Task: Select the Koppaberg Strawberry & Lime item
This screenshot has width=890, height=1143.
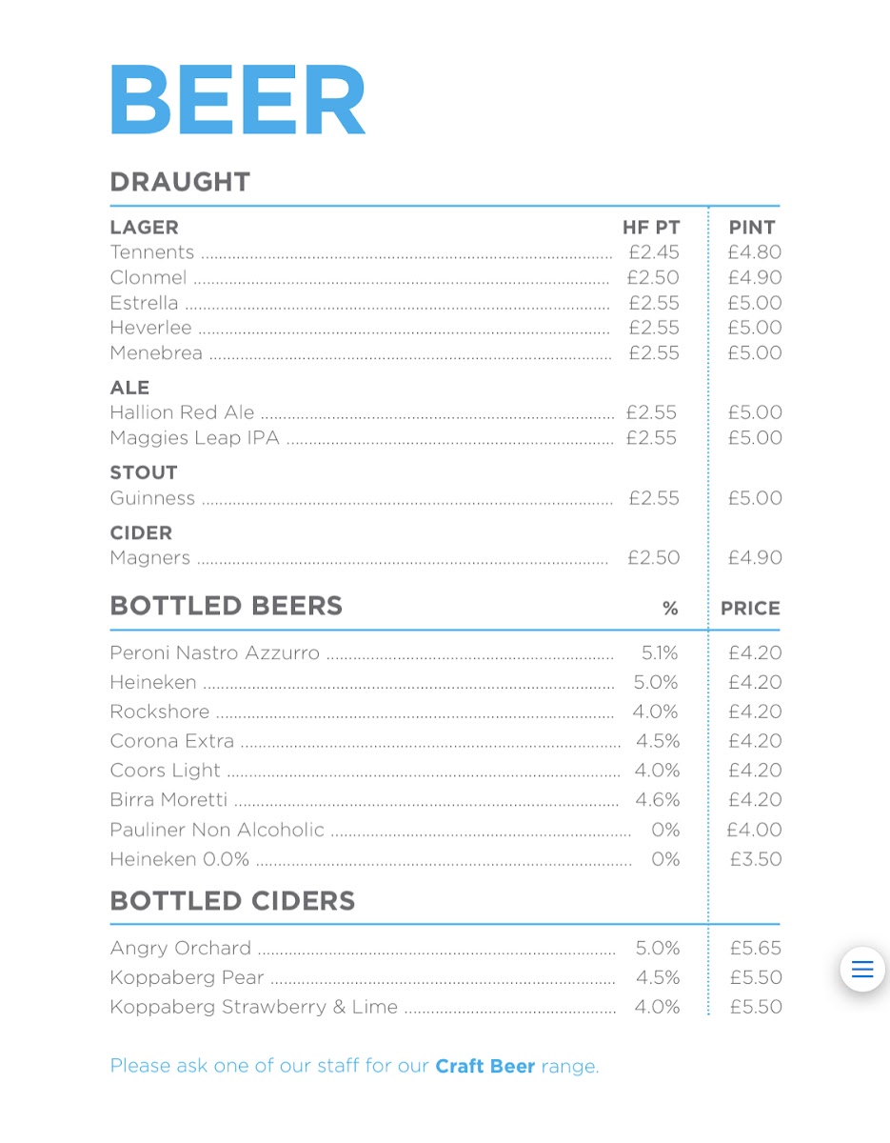Action: pos(253,1007)
